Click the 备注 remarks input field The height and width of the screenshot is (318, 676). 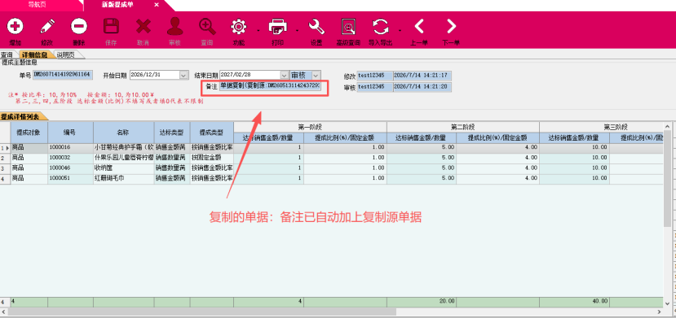click(x=270, y=86)
